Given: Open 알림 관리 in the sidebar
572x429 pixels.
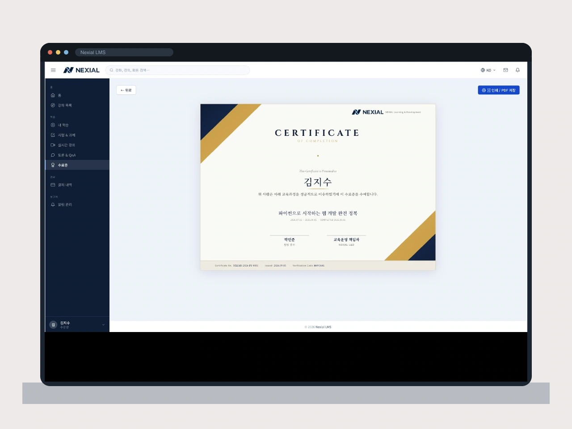Looking at the screenshot, I should coord(77,205).
